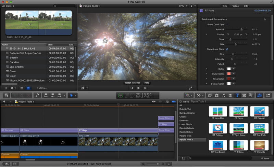Viewport: 274px width, 167px height.
Task: Click the Mix slider handle
Action: coord(236,44)
